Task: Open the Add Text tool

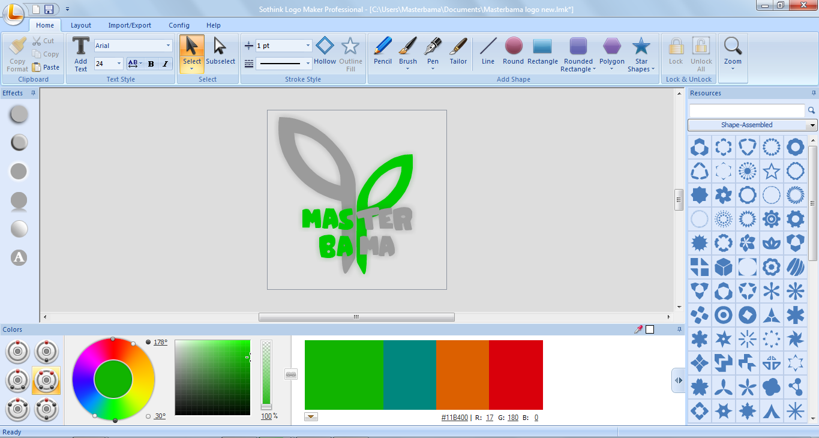Action: [x=80, y=53]
